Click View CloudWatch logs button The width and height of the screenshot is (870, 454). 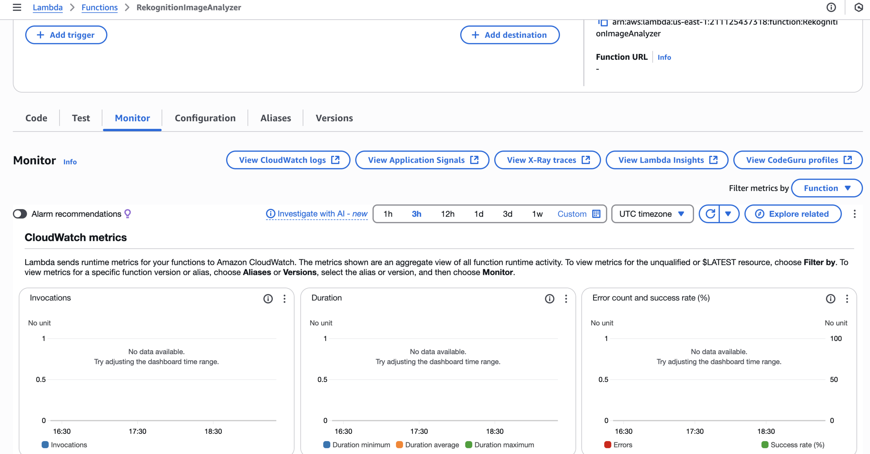[x=288, y=160]
